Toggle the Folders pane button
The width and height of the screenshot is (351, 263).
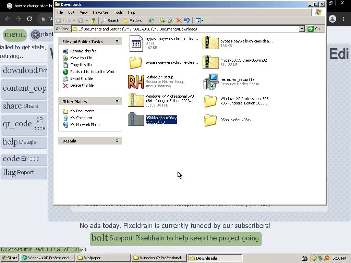(133, 21)
